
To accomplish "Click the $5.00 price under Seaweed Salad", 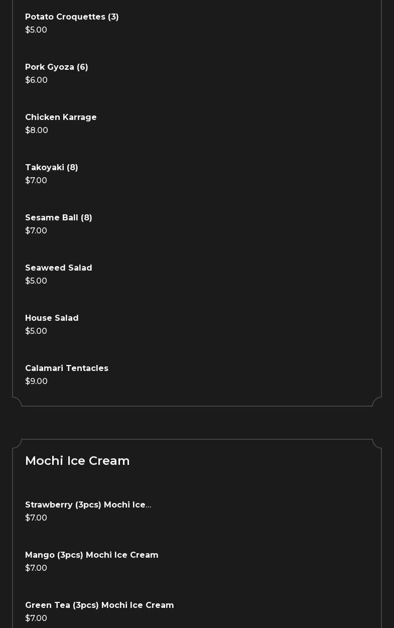I will 36,281.
